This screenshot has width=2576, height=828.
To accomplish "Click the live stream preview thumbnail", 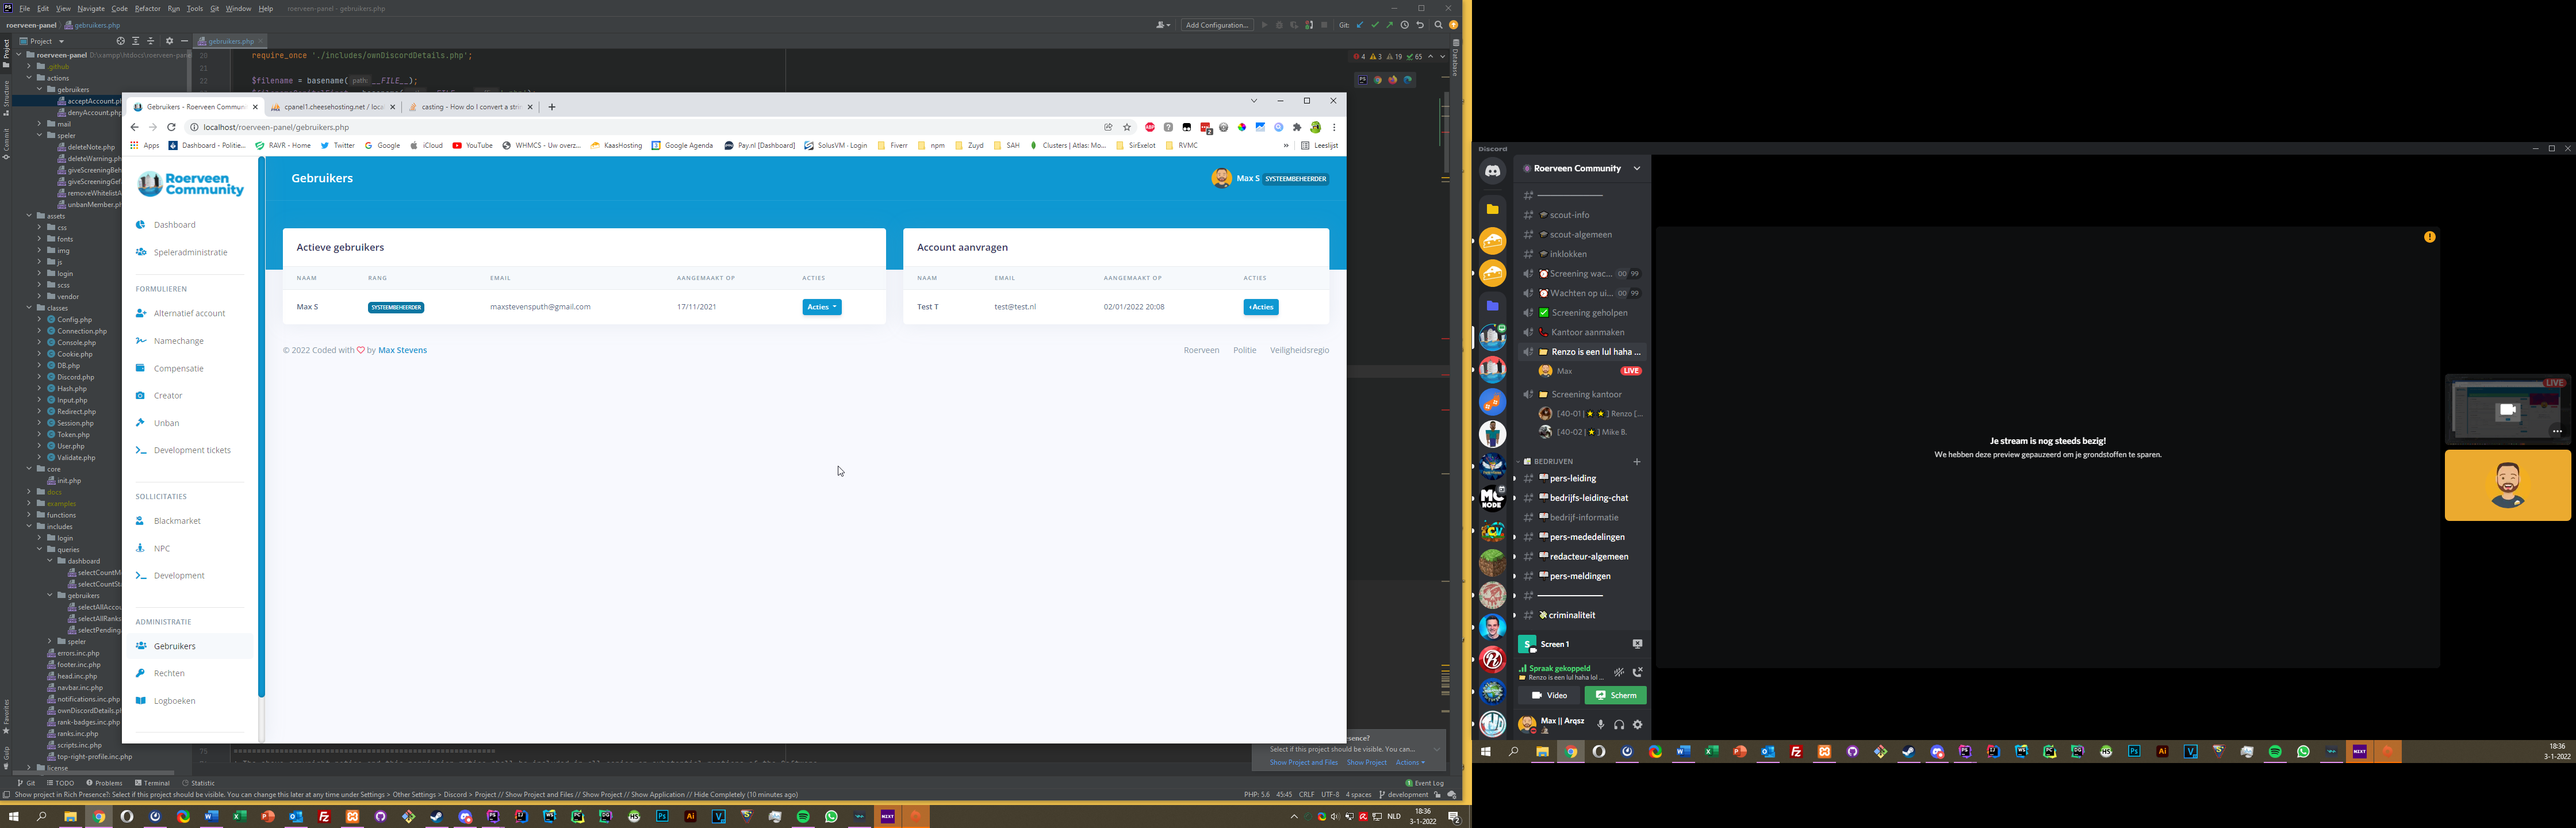I will coord(2506,410).
